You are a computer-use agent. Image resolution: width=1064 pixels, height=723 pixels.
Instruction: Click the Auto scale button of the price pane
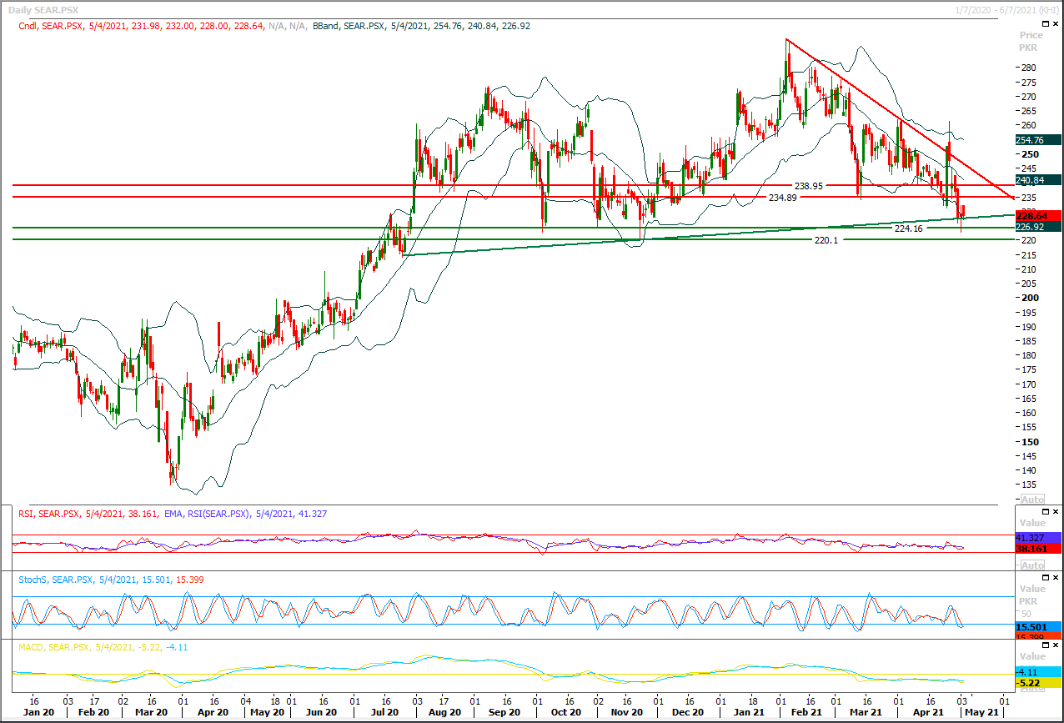click(x=1032, y=499)
